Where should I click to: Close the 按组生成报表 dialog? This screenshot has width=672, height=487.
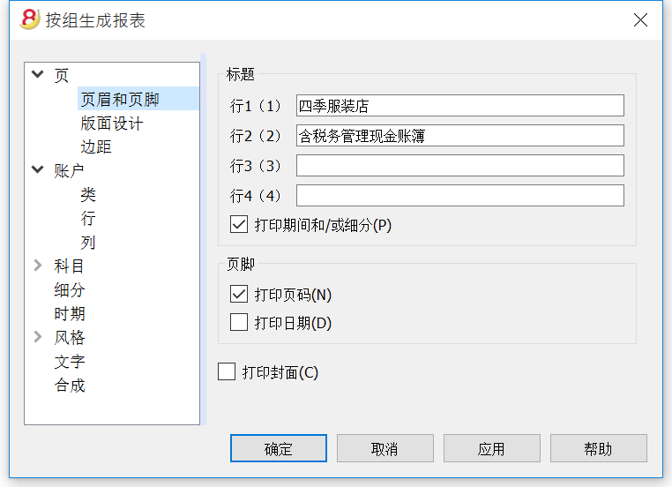pyautogui.click(x=640, y=19)
